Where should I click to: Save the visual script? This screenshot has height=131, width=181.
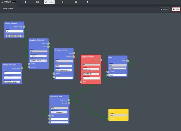[x=176, y=9]
